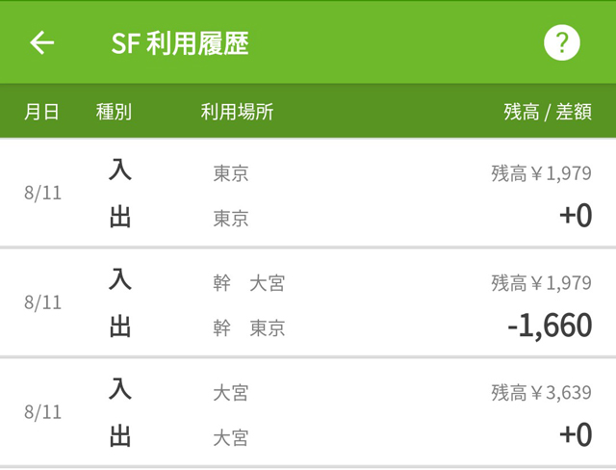616x470 pixels.
Task: Select the 種別 column header
Action: (x=114, y=112)
